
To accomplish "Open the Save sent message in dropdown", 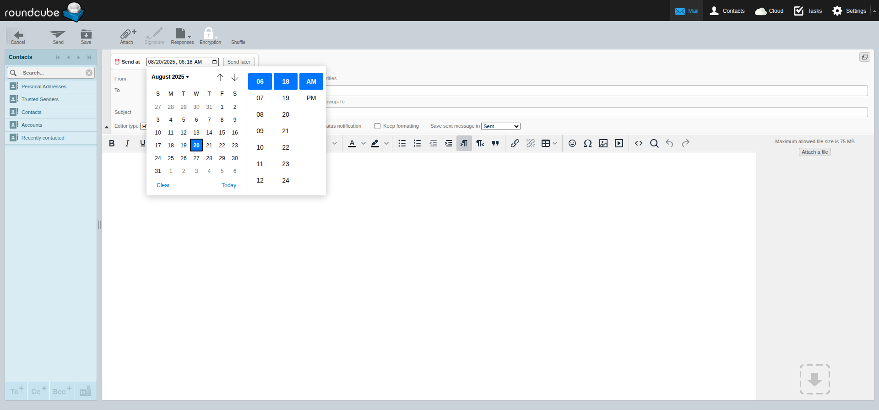I will coord(500,126).
